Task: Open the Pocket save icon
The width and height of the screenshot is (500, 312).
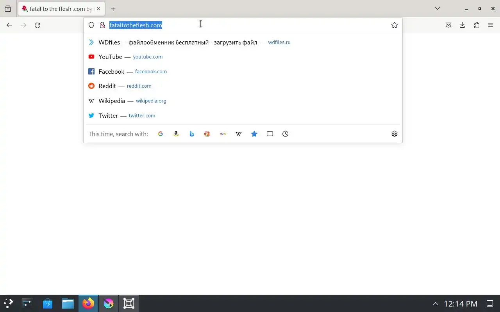Action: (448, 25)
